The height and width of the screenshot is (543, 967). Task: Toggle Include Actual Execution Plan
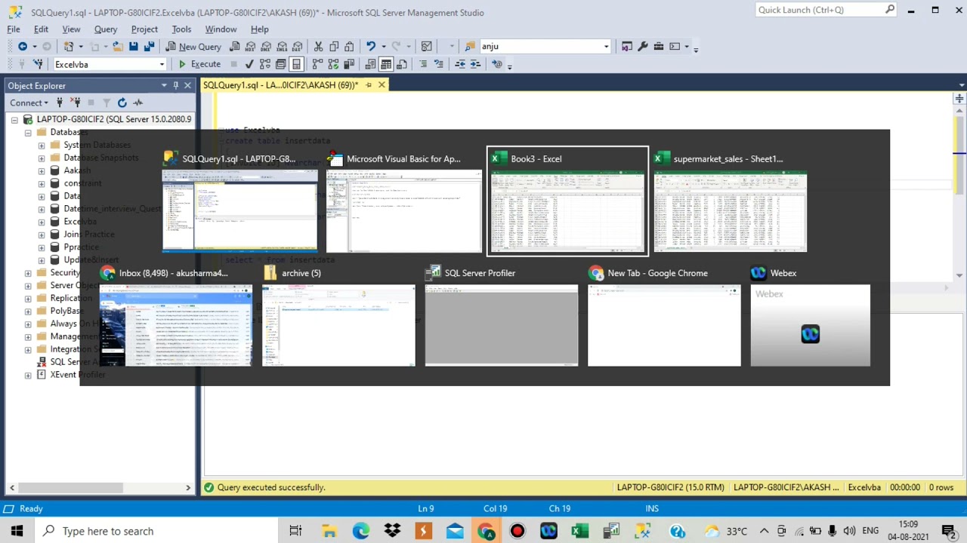[x=317, y=65]
